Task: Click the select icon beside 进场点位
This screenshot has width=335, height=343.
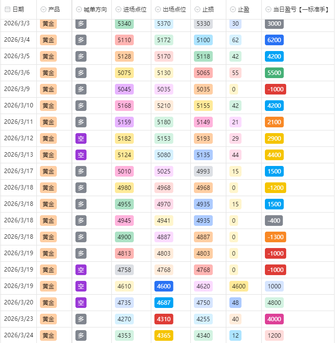Action: (x=118, y=9)
